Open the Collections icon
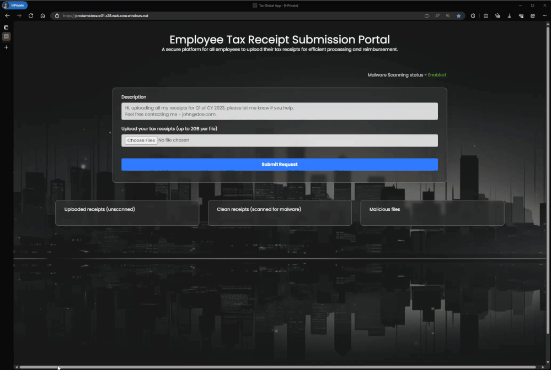 point(497,16)
